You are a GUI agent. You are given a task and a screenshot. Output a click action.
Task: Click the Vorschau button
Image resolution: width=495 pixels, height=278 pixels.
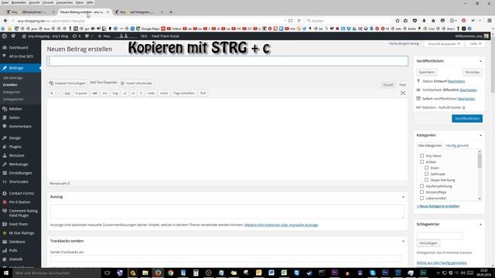473,72
